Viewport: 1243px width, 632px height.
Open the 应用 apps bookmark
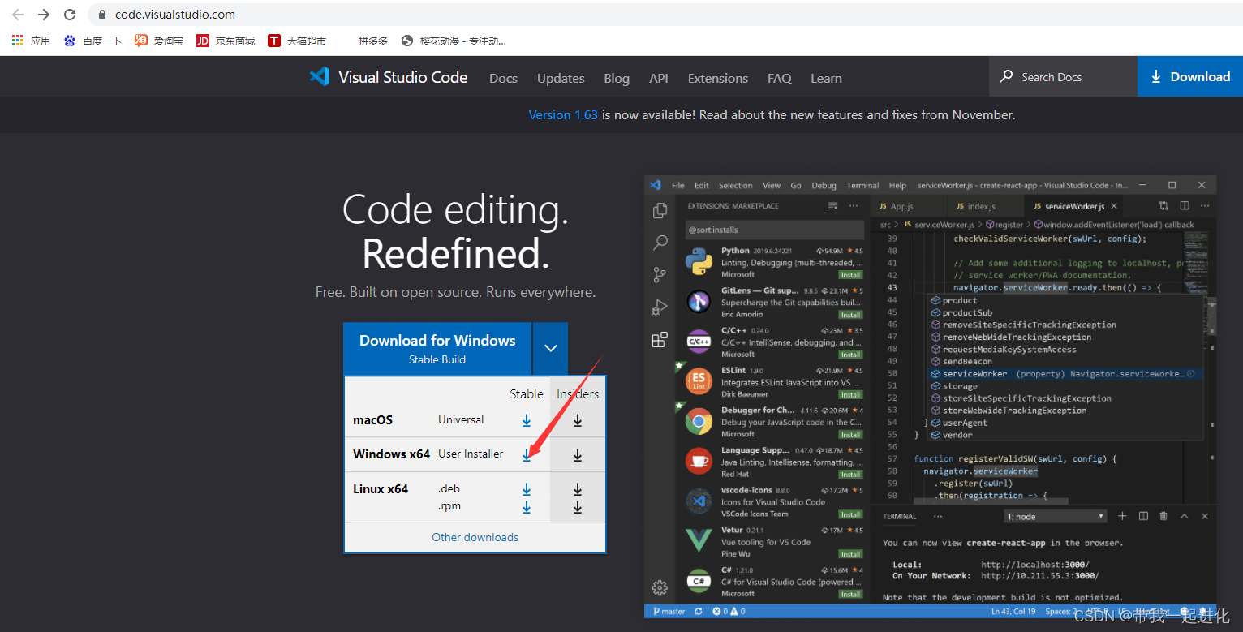[31, 41]
